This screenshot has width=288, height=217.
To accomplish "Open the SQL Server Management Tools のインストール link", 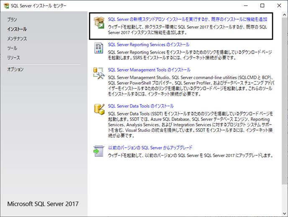I will (x=149, y=70).
